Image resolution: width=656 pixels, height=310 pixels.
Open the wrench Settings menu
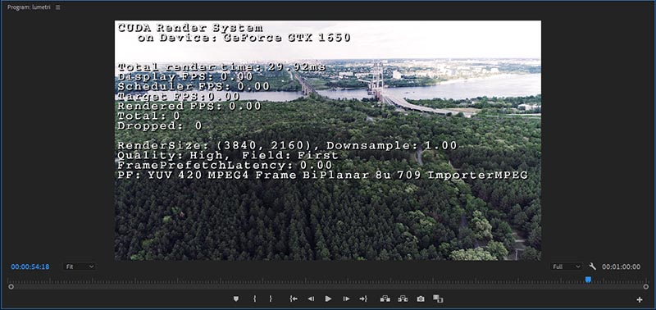592,267
